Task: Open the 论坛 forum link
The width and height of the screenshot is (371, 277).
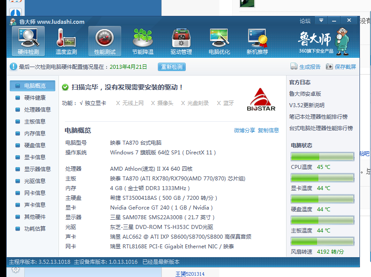Action: click(x=305, y=21)
